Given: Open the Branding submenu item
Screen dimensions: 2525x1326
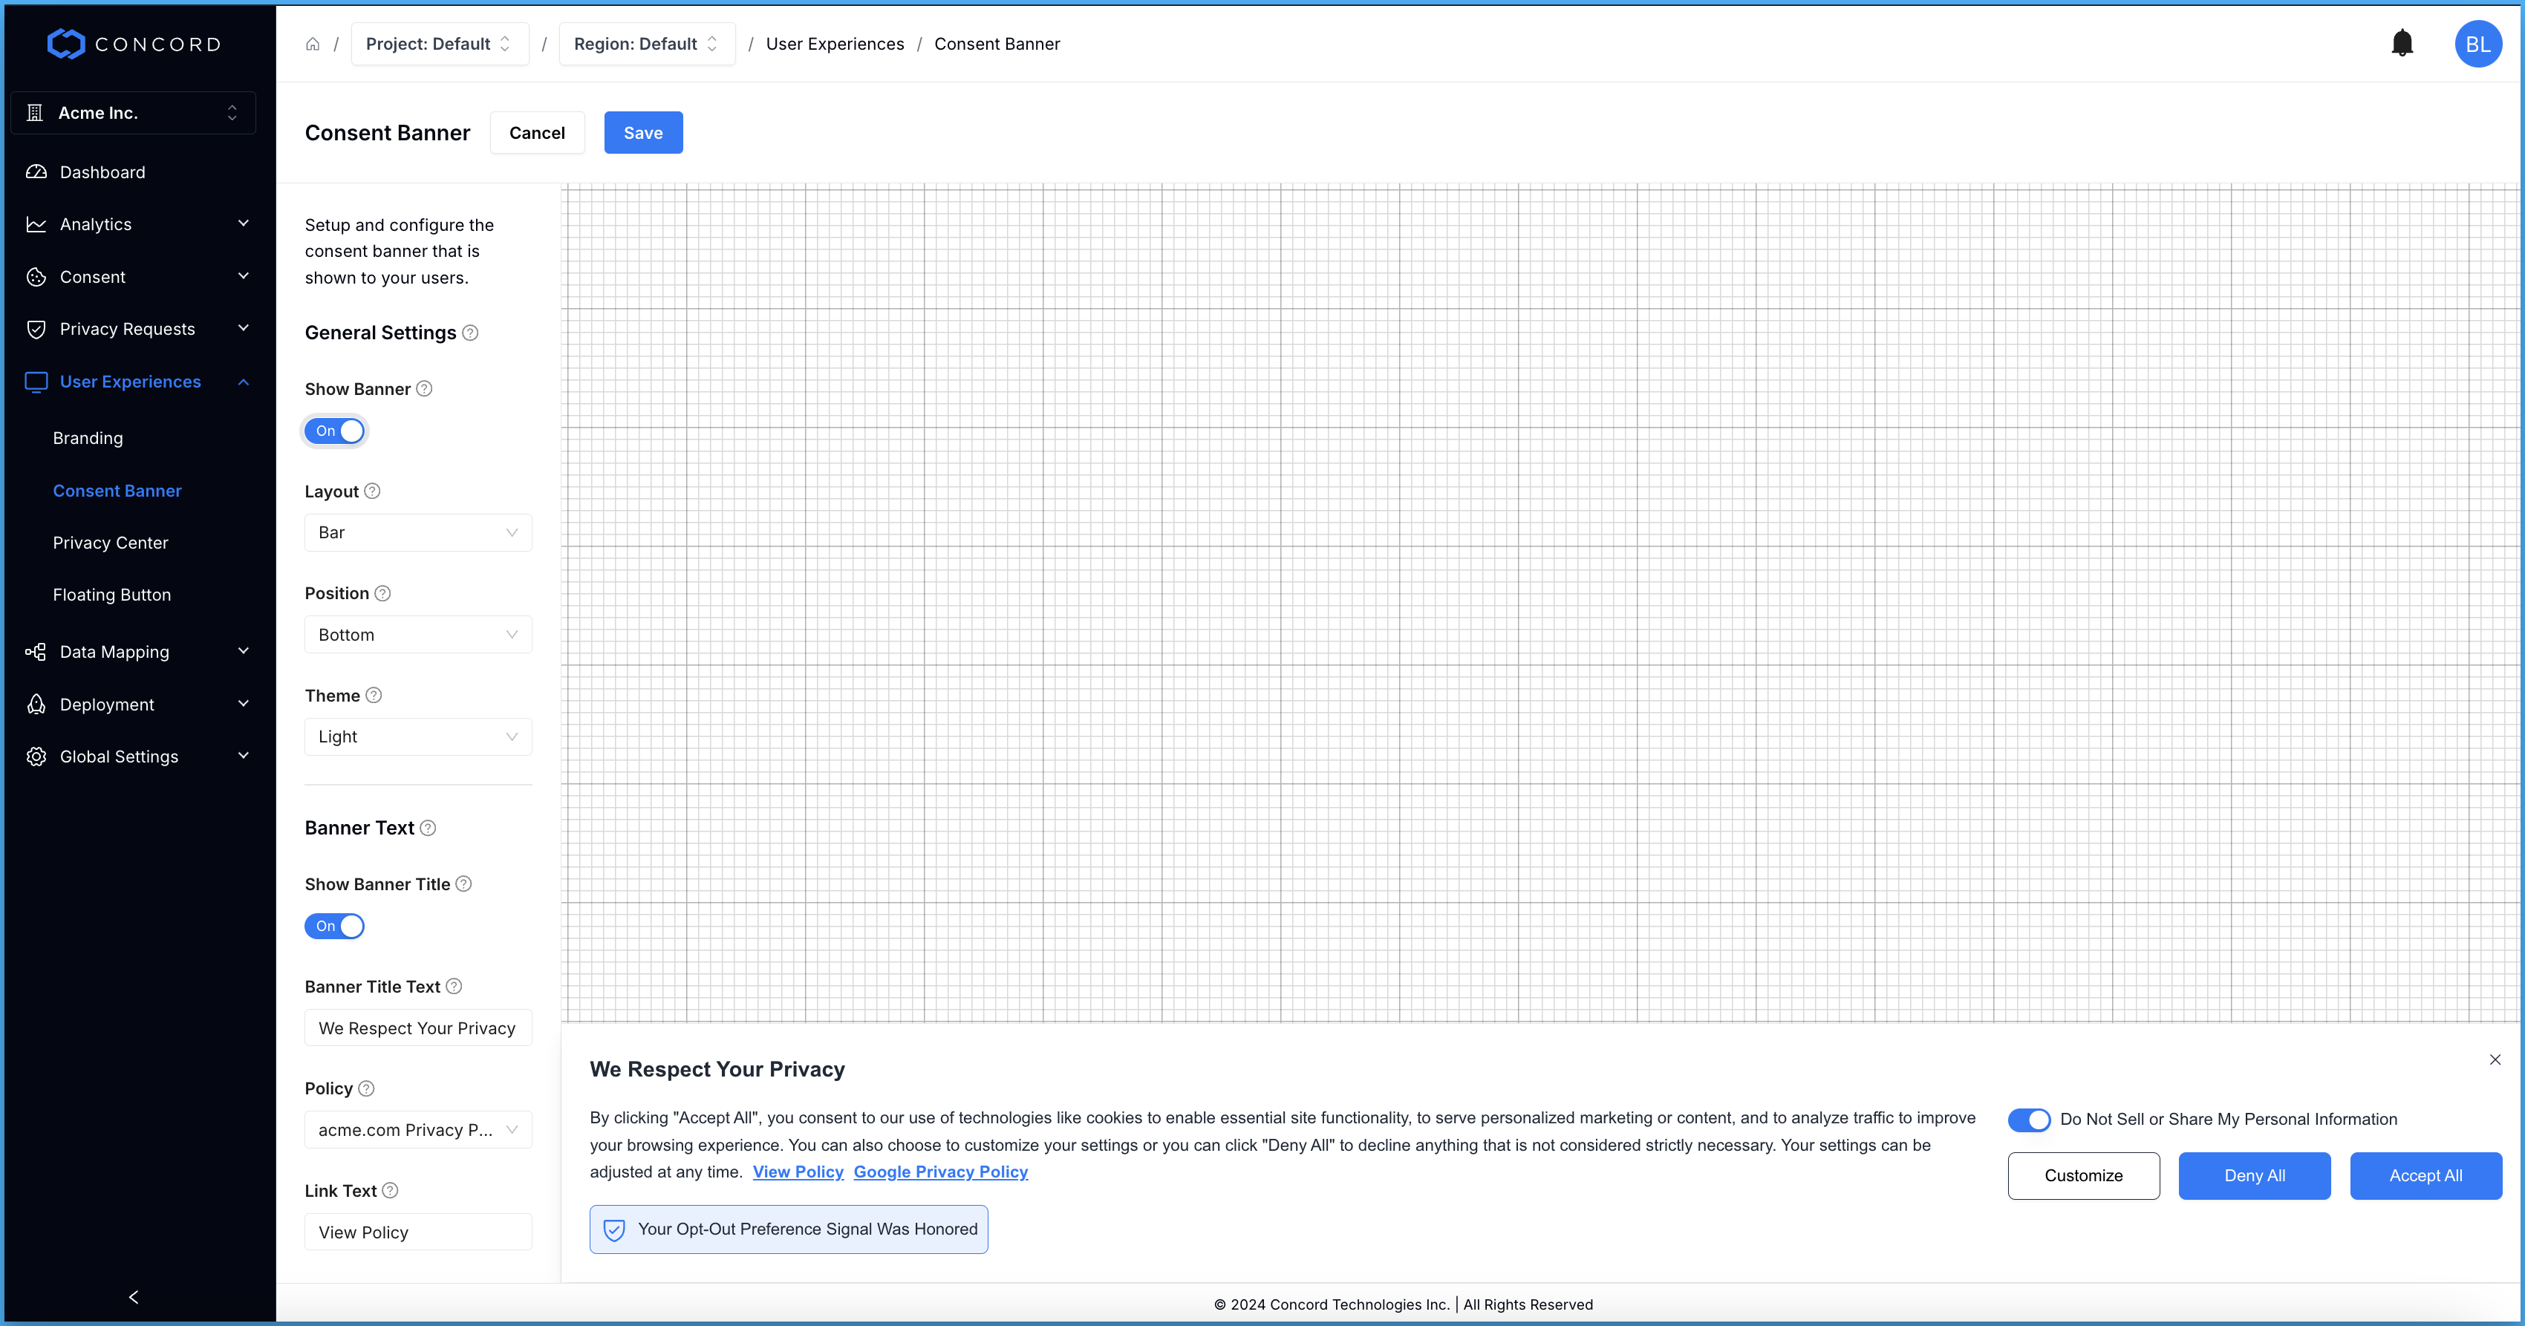Looking at the screenshot, I should (x=88, y=438).
